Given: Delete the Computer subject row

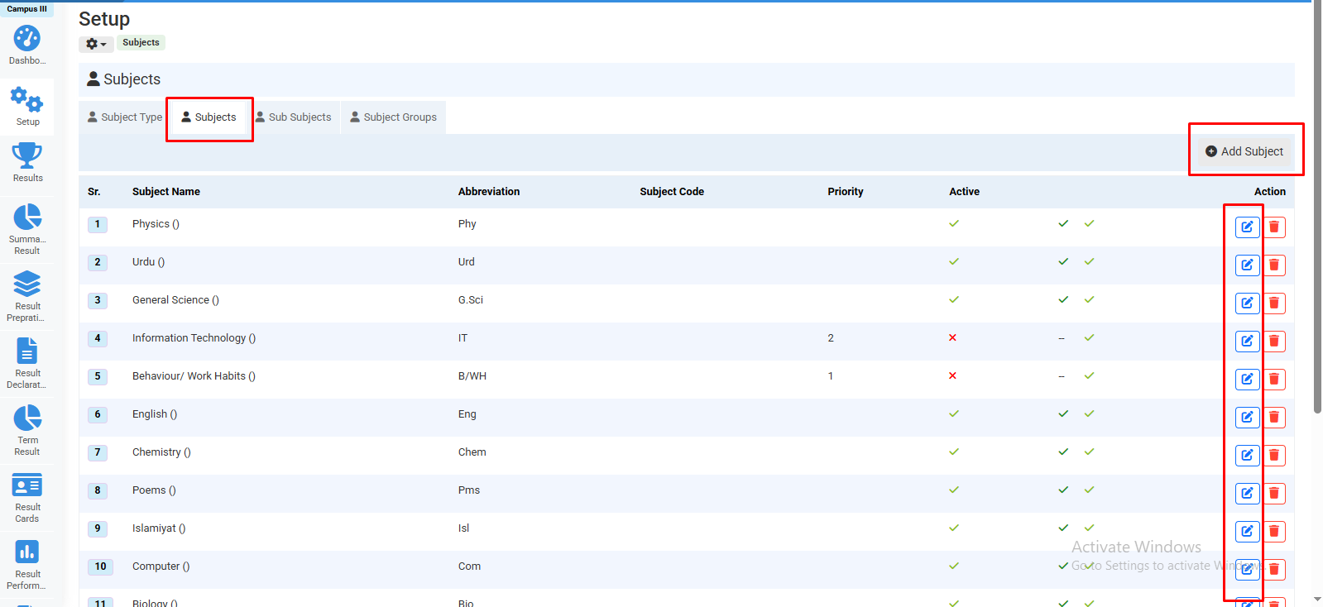Looking at the screenshot, I should click(1274, 569).
